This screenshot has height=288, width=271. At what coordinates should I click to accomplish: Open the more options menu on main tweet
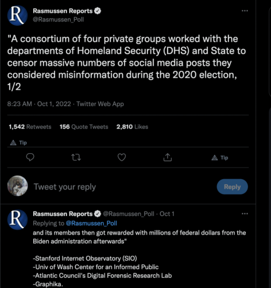245,11
